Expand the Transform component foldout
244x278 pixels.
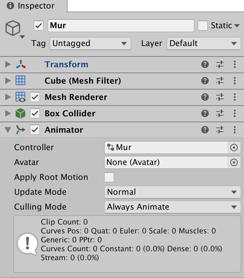click(x=8, y=64)
